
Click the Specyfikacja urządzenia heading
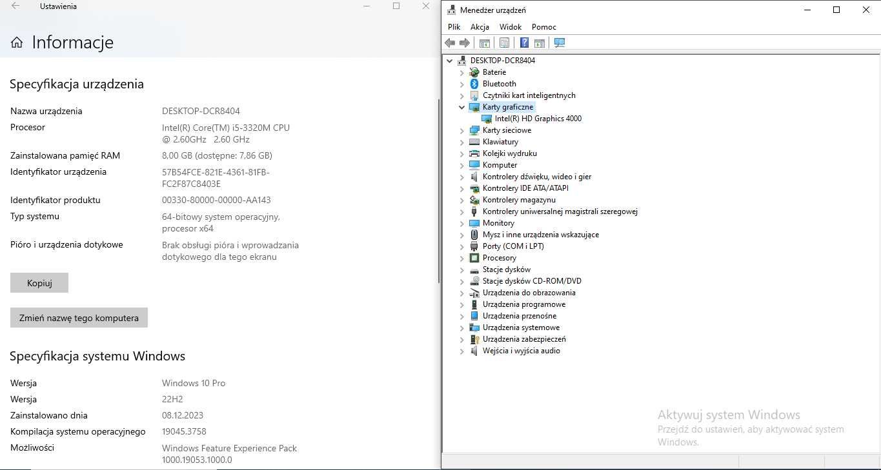tap(77, 84)
